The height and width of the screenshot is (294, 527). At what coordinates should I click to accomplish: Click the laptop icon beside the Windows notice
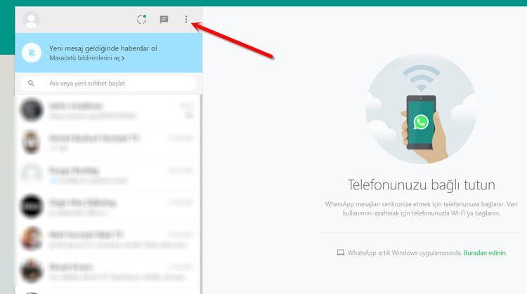pos(340,253)
